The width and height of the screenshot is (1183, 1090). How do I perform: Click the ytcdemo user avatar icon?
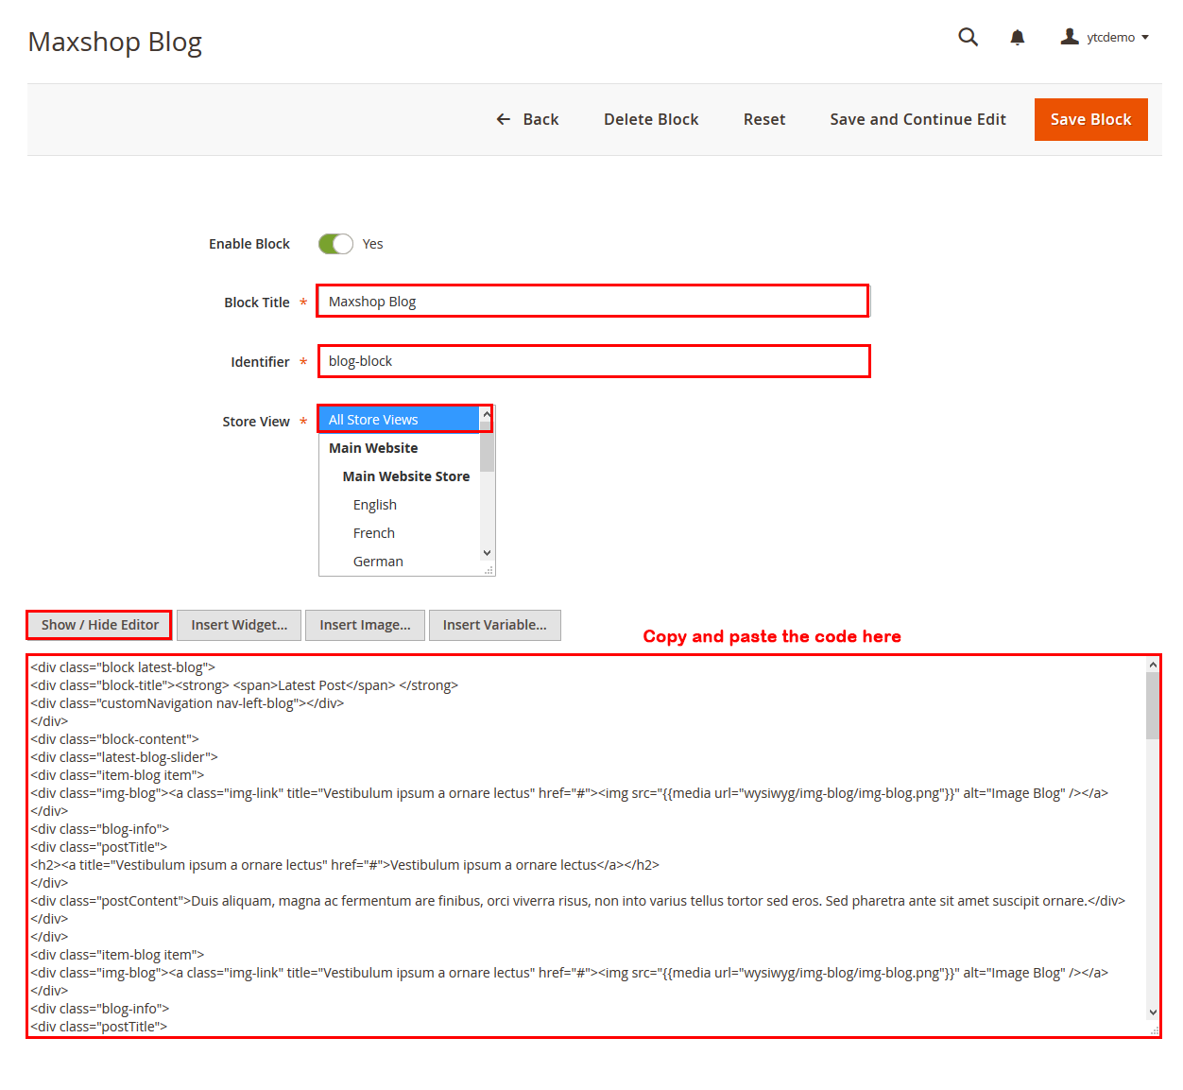pyautogui.click(x=1070, y=37)
